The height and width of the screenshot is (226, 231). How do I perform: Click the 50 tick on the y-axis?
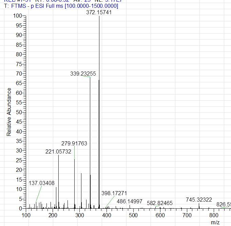(18, 112)
